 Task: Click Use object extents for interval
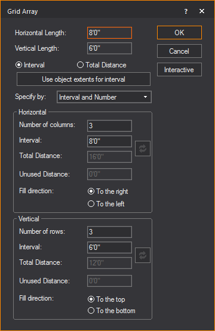pyautogui.click(x=84, y=79)
